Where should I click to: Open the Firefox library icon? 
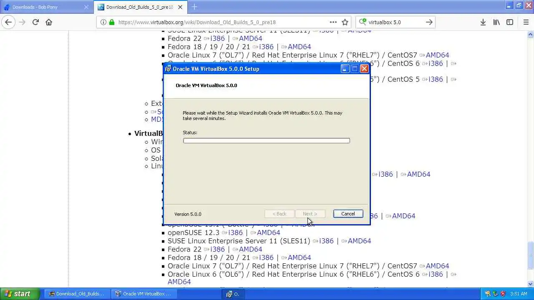pos(496,22)
